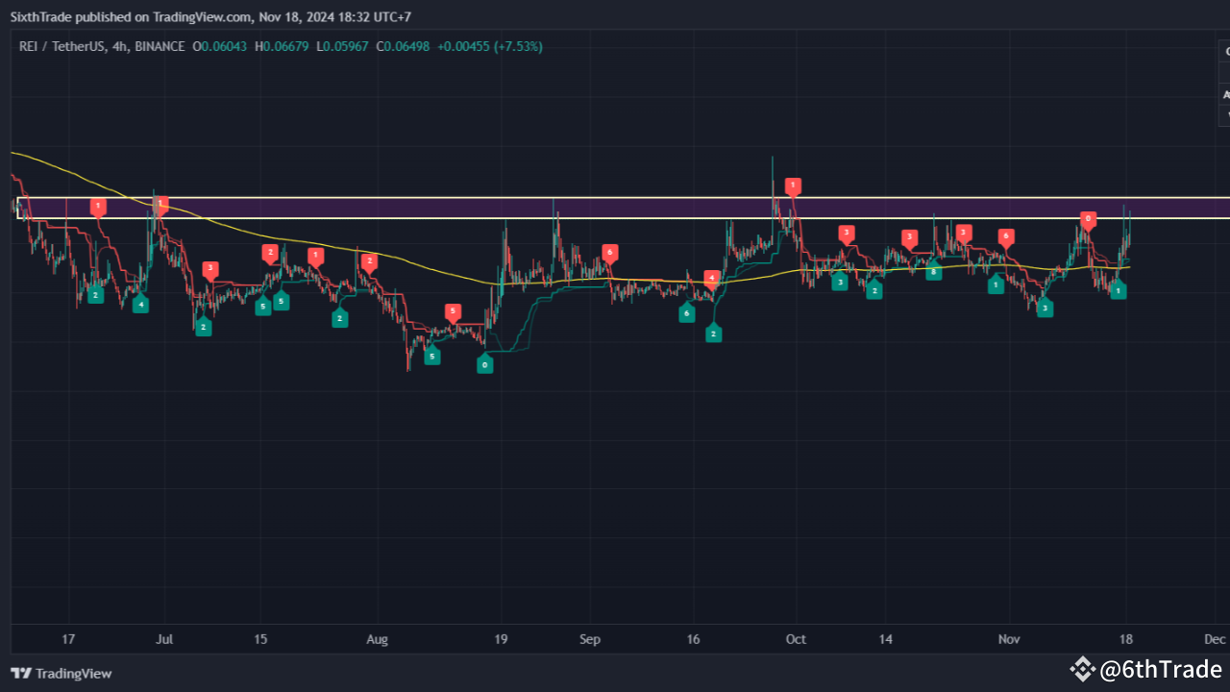Select the red "1" sell marker above the October spike
The width and height of the screenshot is (1230, 692).
pyautogui.click(x=794, y=186)
